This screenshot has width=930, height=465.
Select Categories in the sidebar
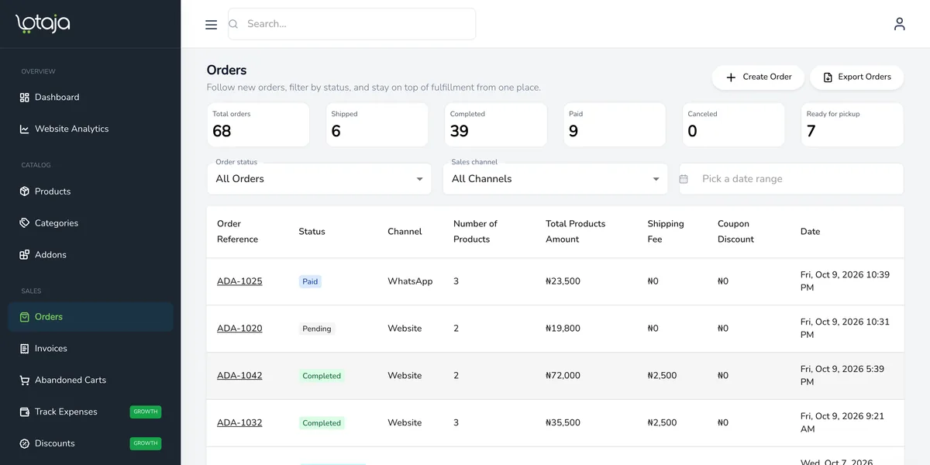pyautogui.click(x=91, y=223)
